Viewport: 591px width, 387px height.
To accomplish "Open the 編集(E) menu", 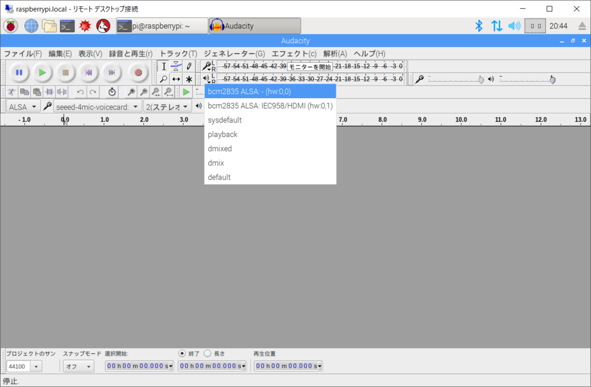I will 60,54.
